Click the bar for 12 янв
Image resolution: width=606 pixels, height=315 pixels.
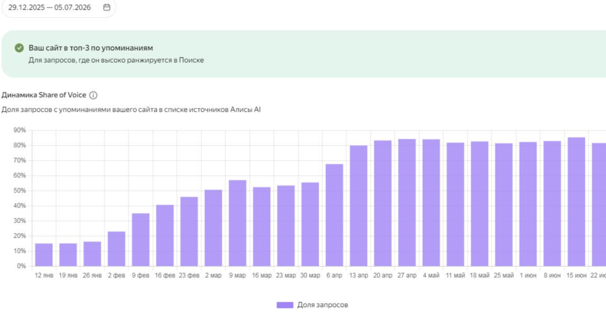44,255
